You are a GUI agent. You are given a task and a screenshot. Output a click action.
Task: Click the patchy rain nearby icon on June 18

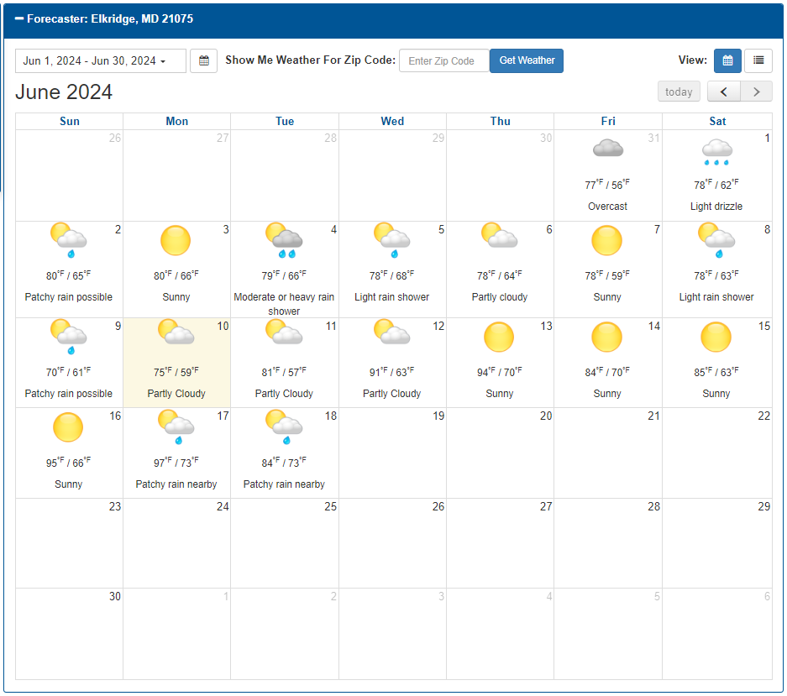pyautogui.click(x=284, y=427)
